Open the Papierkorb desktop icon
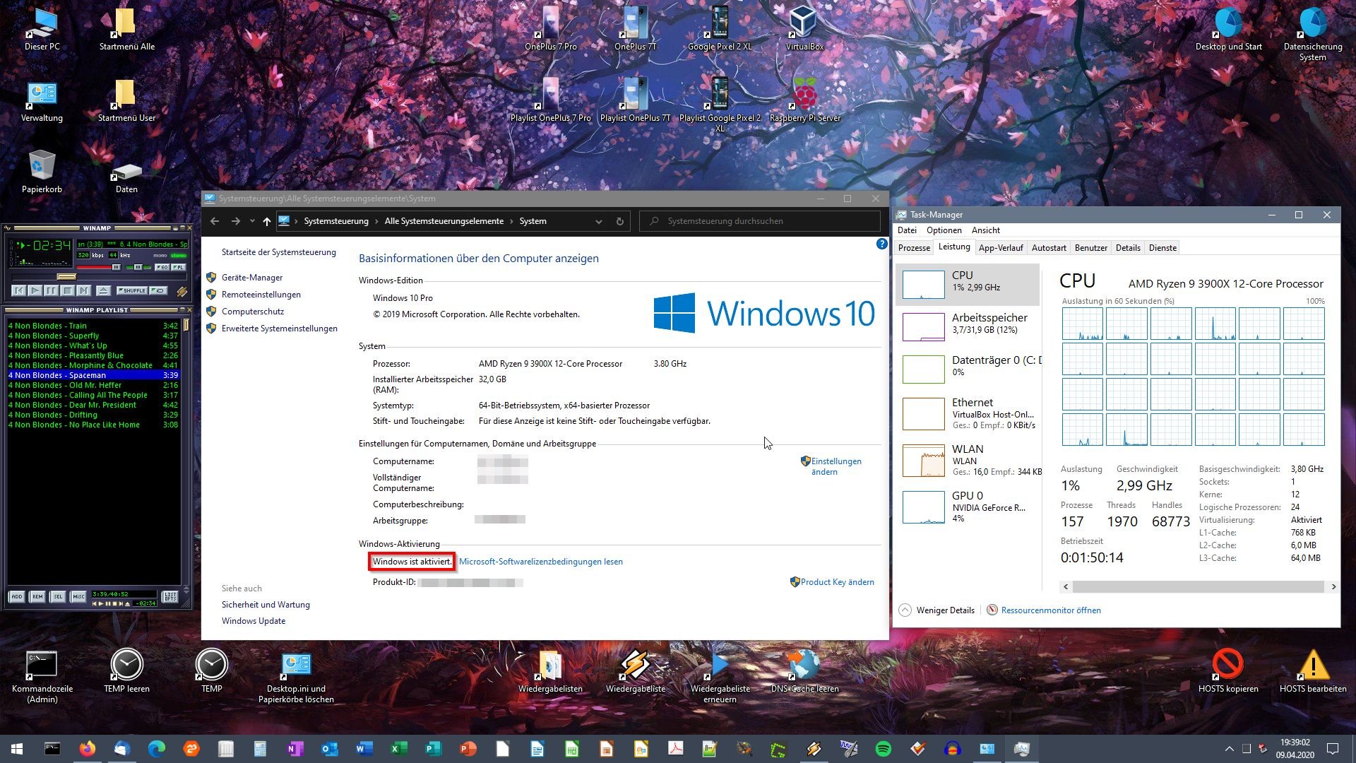This screenshot has width=1356, height=763. (42, 172)
